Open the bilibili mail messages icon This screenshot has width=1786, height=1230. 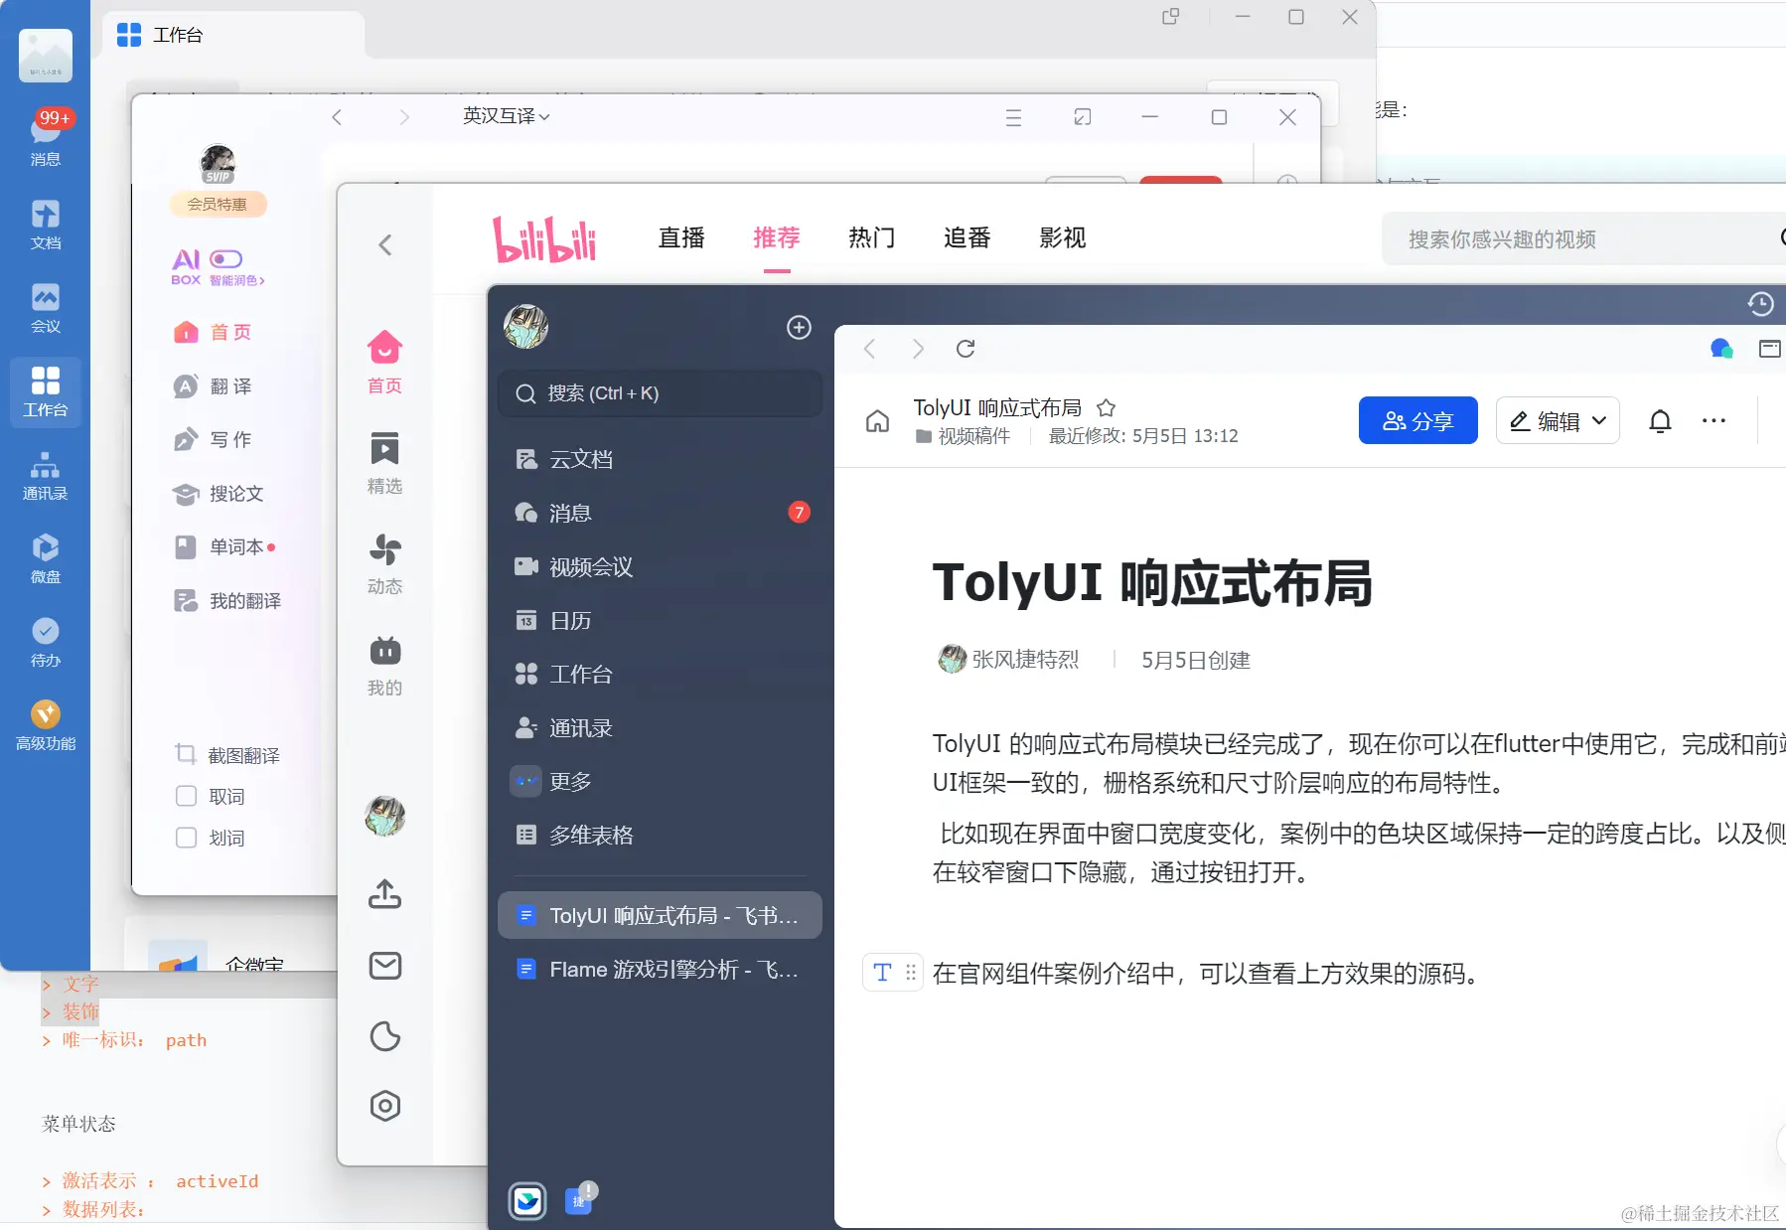385,966
